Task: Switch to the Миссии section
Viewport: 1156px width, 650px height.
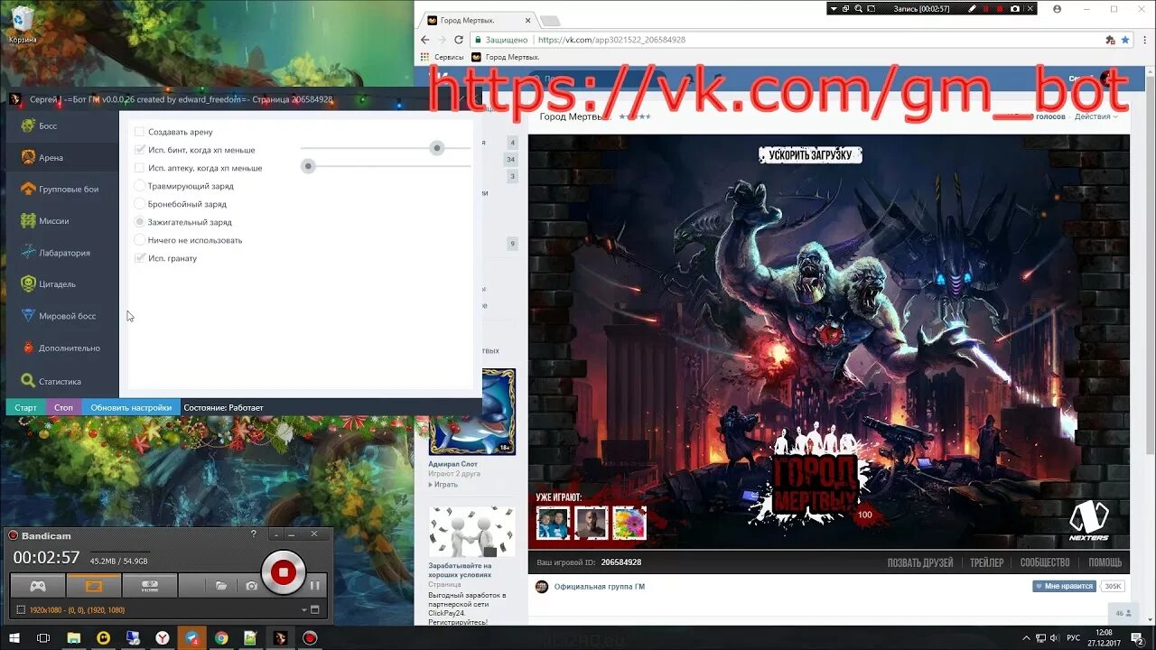Action: point(61,221)
